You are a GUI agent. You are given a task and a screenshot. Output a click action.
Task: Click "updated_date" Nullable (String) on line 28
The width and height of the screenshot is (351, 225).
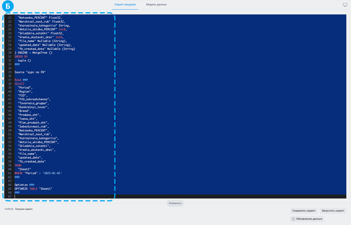click(45, 45)
